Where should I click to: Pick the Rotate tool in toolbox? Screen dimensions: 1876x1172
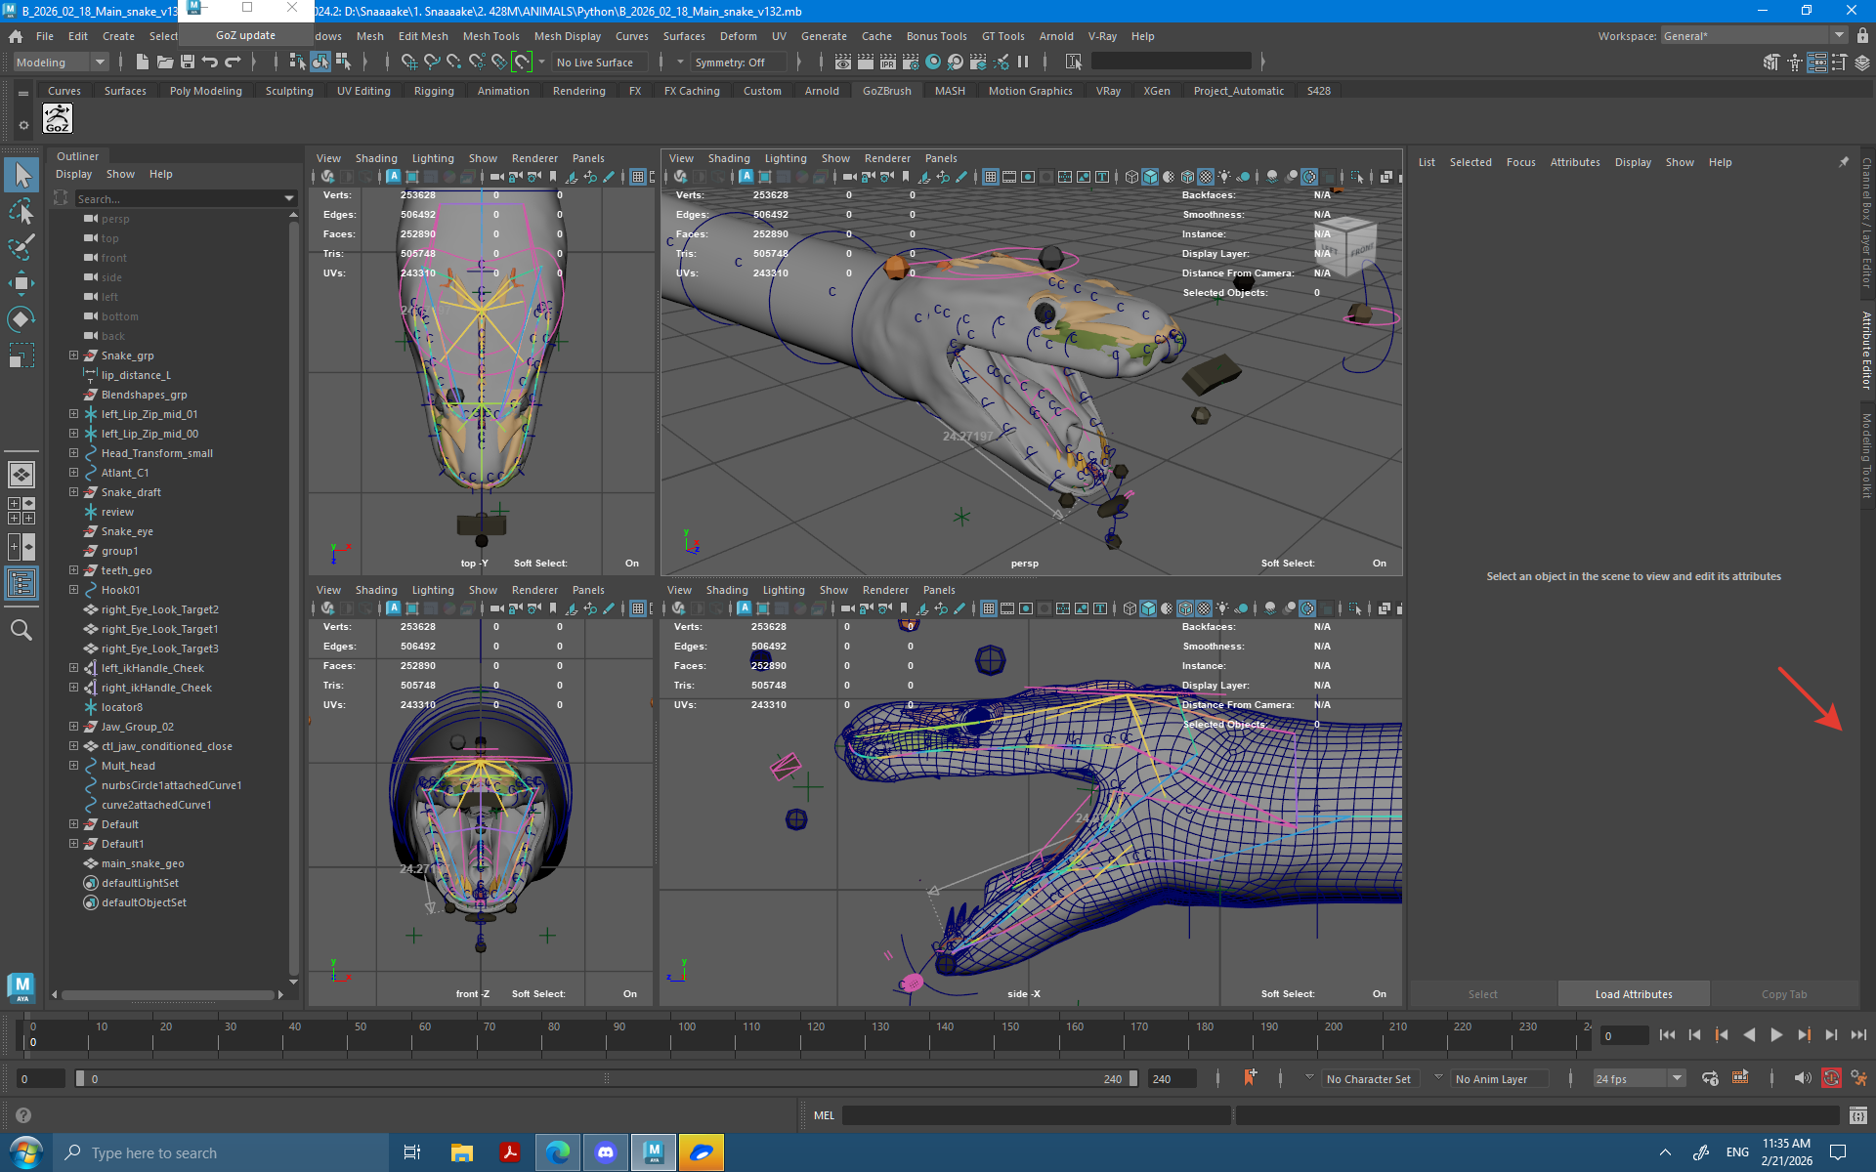coord(21,319)
